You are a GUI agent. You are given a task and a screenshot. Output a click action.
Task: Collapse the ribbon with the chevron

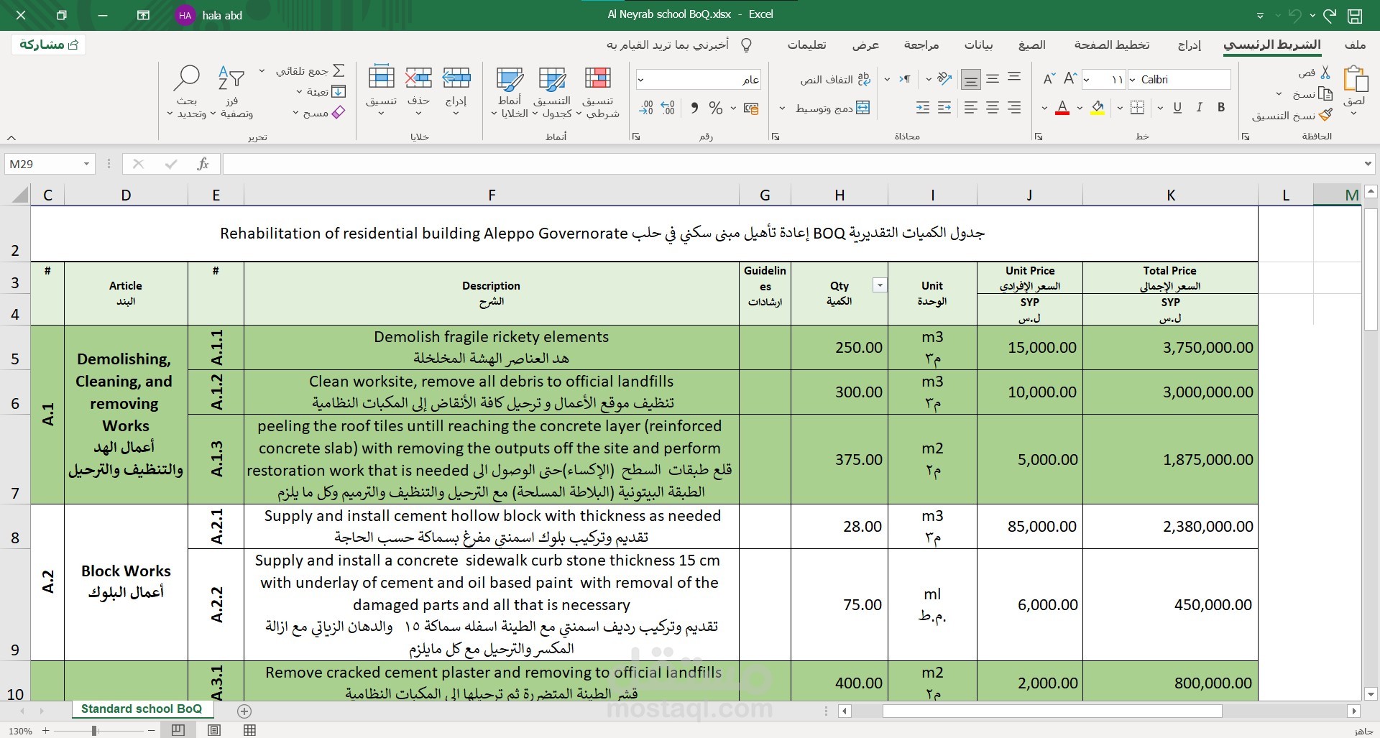coord(11,137)
